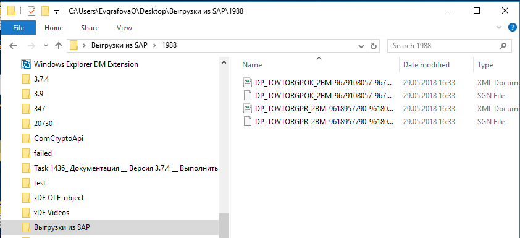This screenshot has height=238, width=520.
Task: Click XML icon of DP_TOVTORGPOK file
Action: point(248,82)
